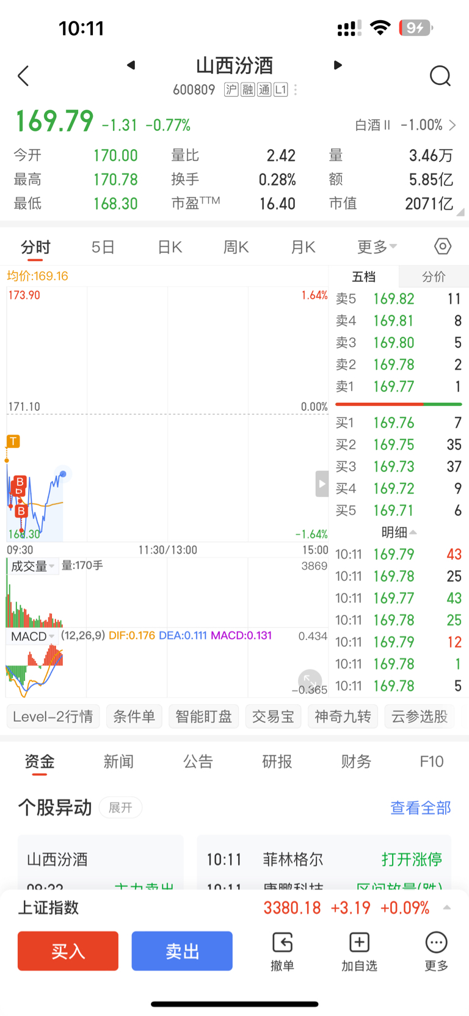469x1016 pixels.
Task: Expand stock data with corner triangle
Action: click(x=460, y=212)
